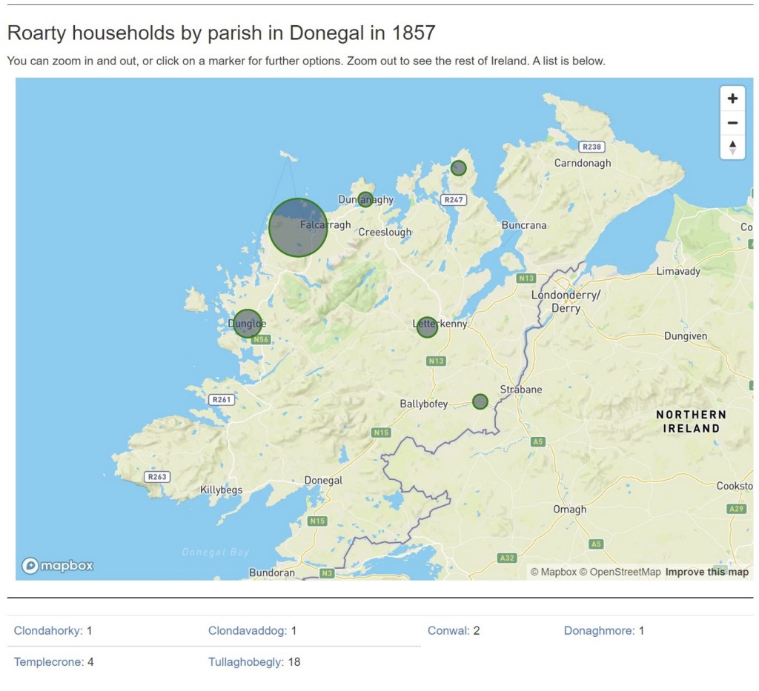Open the Templecrone parish link
Image resolution: width=759 pixels, height=691 pixels.
click(48, 662)
